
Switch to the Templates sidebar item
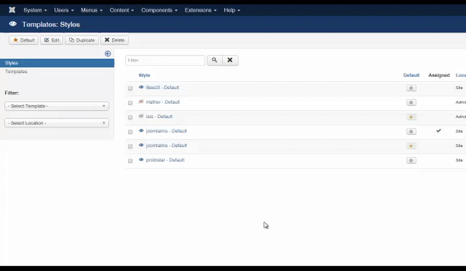(x=16, y=72)
